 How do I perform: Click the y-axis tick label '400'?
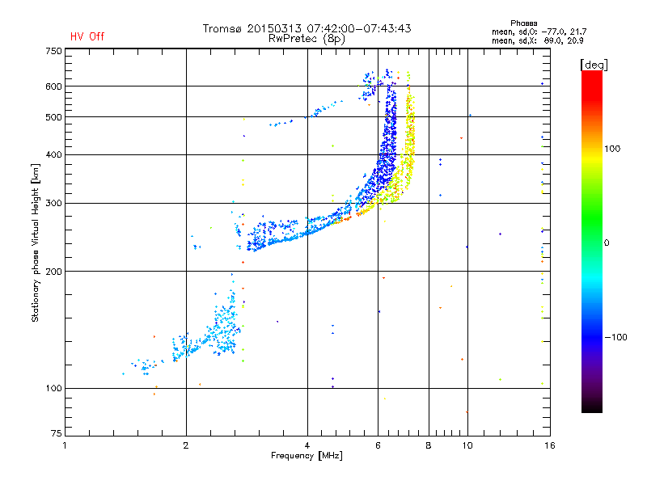pyautogui.click(x=53, y=155)
